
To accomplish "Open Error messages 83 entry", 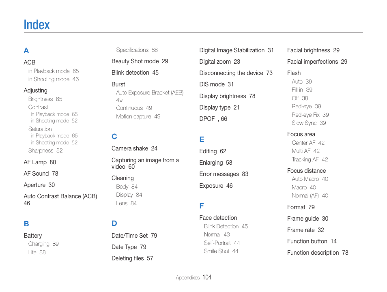I will (x=224, y=174).
